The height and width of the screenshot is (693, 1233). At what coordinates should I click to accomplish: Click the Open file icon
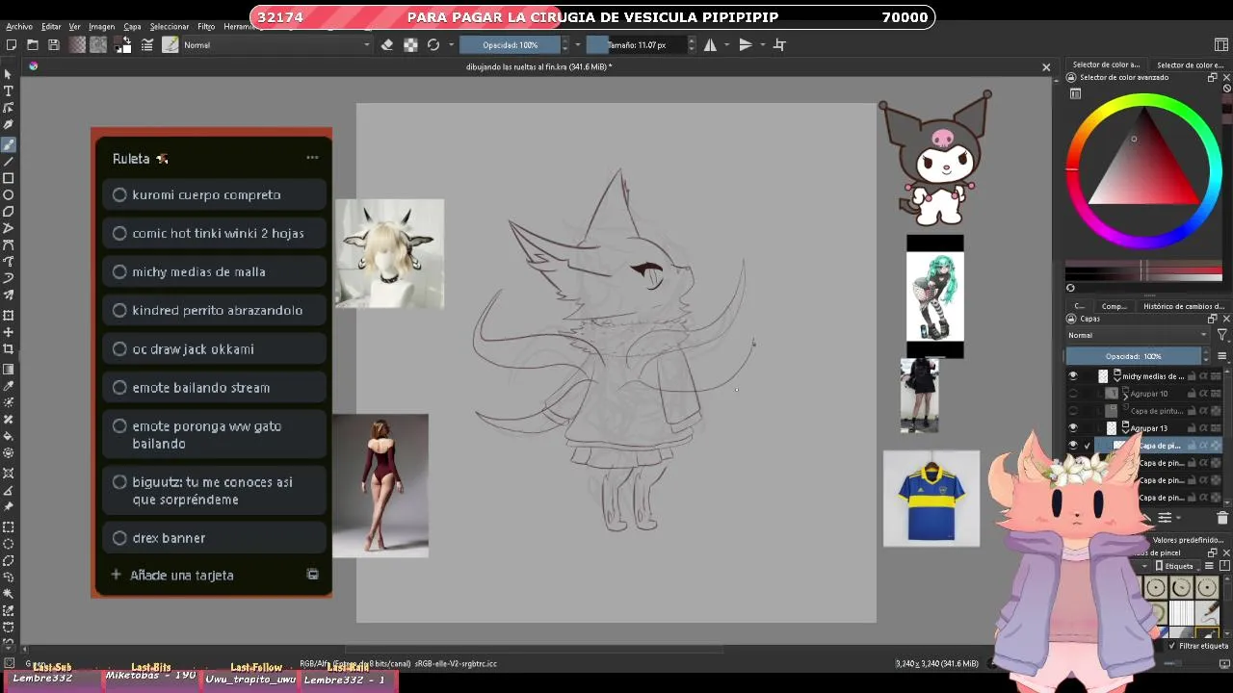pyautogui.click(x=33, y=44)
